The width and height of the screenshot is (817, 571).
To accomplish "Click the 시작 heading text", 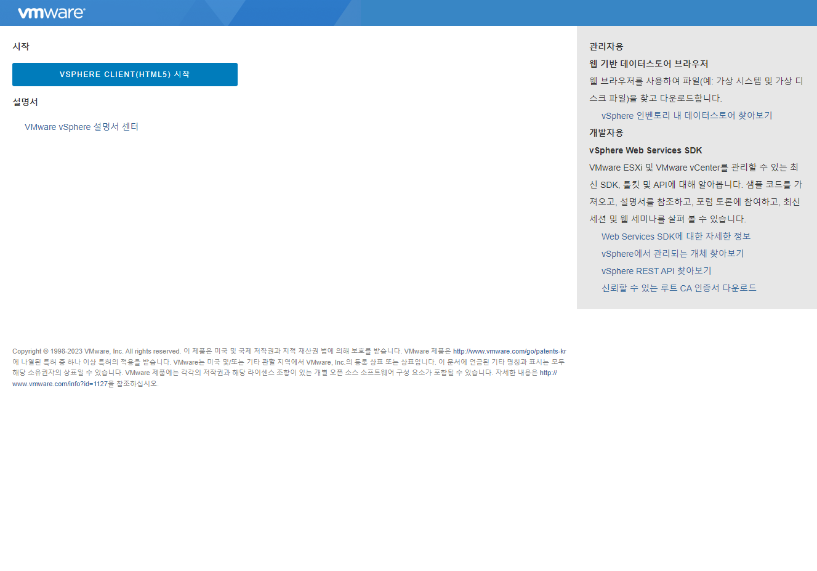I will click(x=21, y=47).
